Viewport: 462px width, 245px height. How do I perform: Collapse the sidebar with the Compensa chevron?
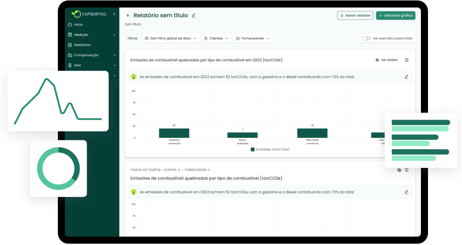pos(114,14)
